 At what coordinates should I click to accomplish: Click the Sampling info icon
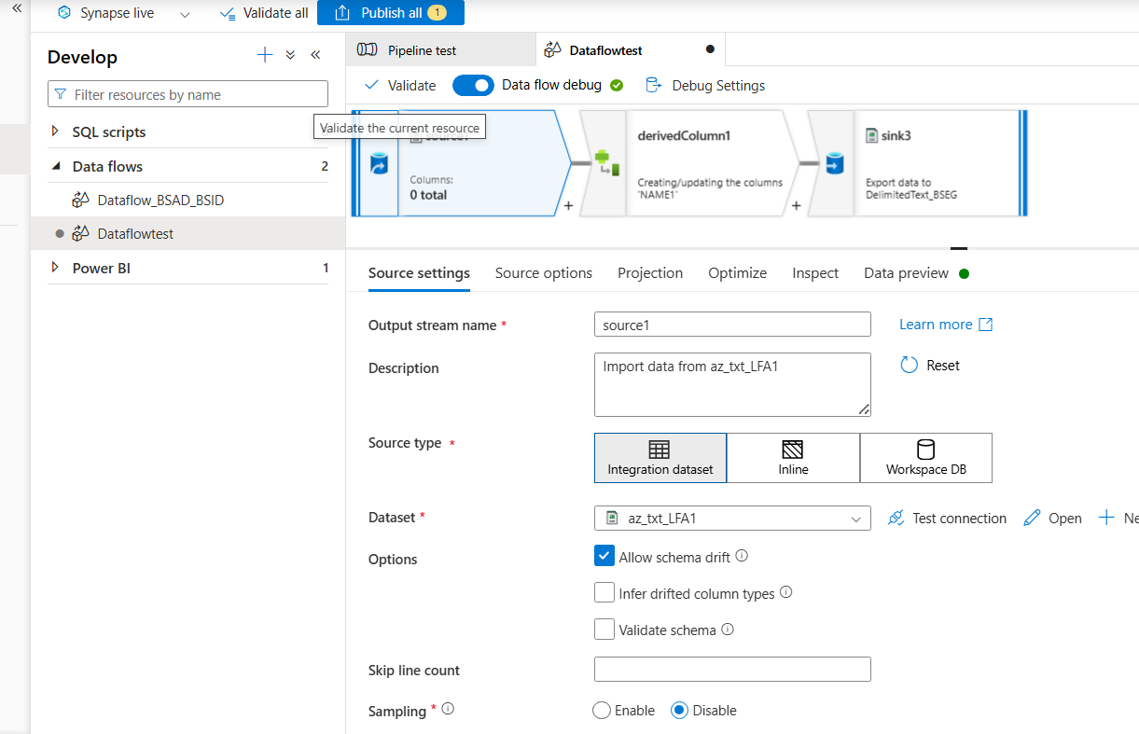[x=448, y=709]
